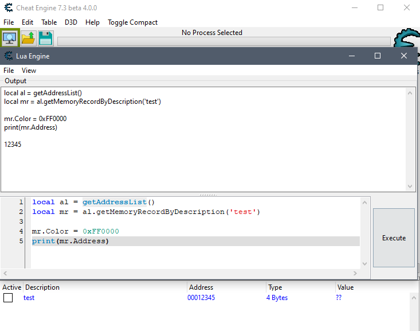Click '12345' output line
Image resolution: width=420 pixels, height=331 pixels.
pos(13,145)
